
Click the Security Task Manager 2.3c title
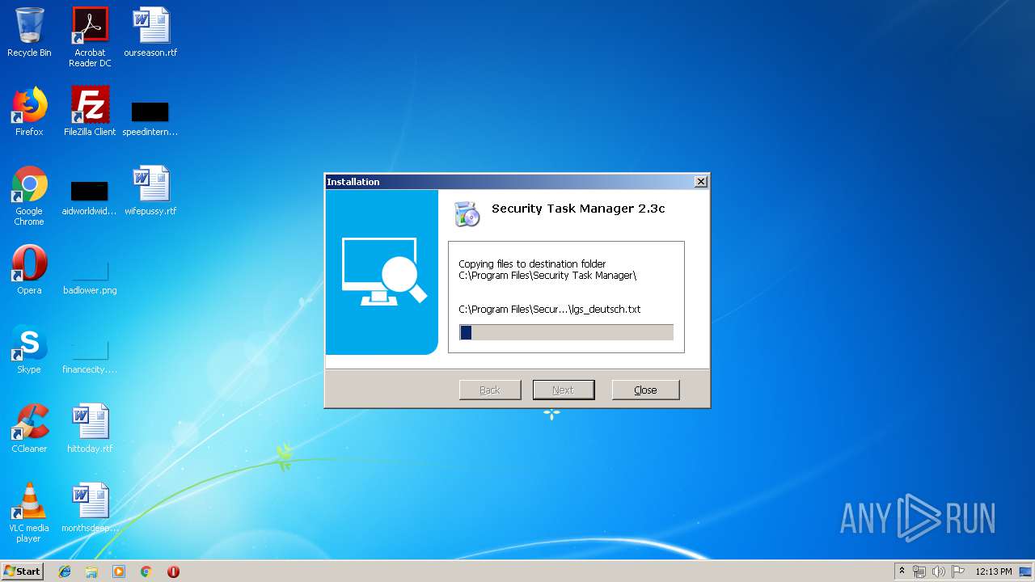[x=578, y=209]
